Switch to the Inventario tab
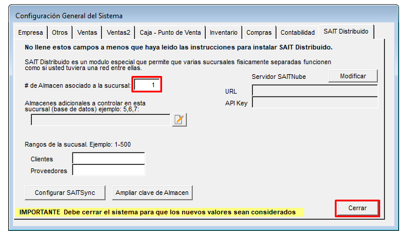This screenshot has width=402, height=232. click(223, 32)
